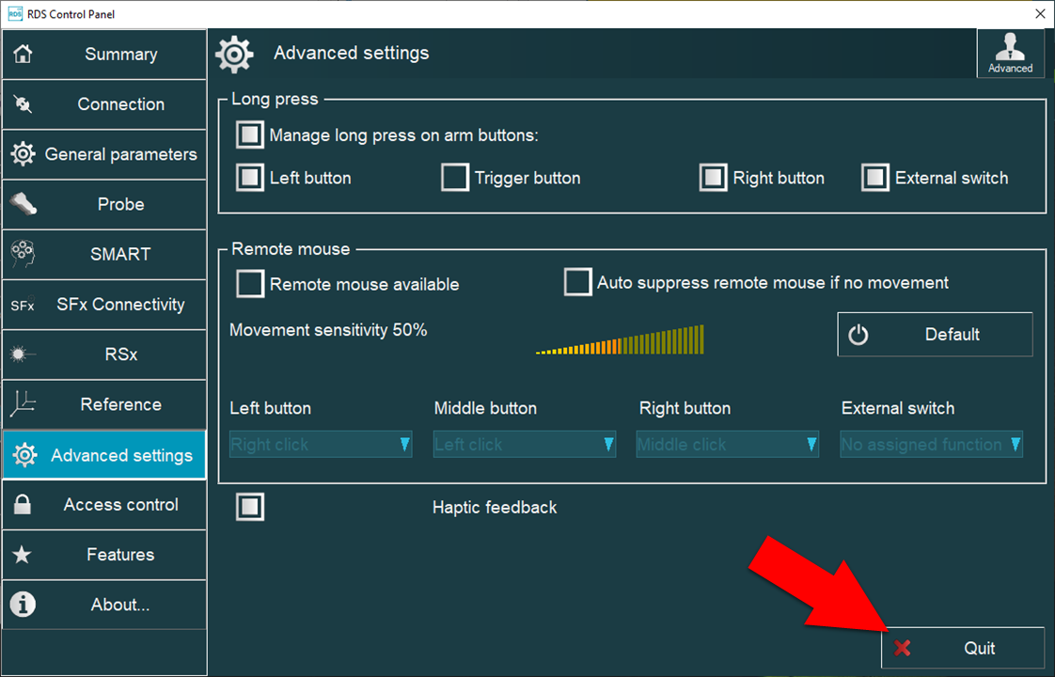Click the home icon beside Summary
The height and width of the screenshot is (677, 1055).
pyautogui.click(x=23, y=55)
